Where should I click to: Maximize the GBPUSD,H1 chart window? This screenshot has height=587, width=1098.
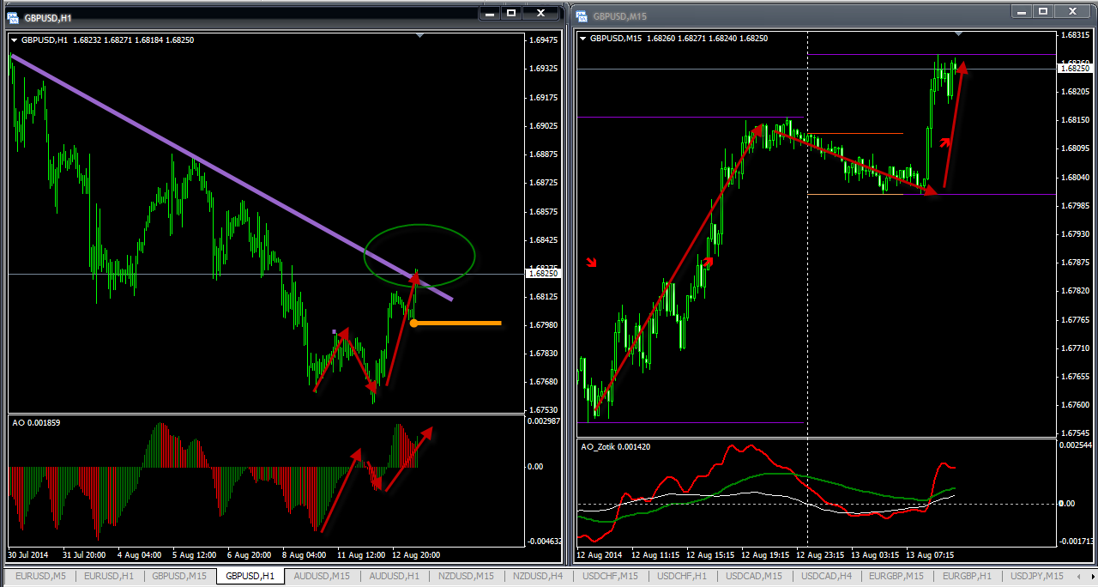click(x=511, y=13)
